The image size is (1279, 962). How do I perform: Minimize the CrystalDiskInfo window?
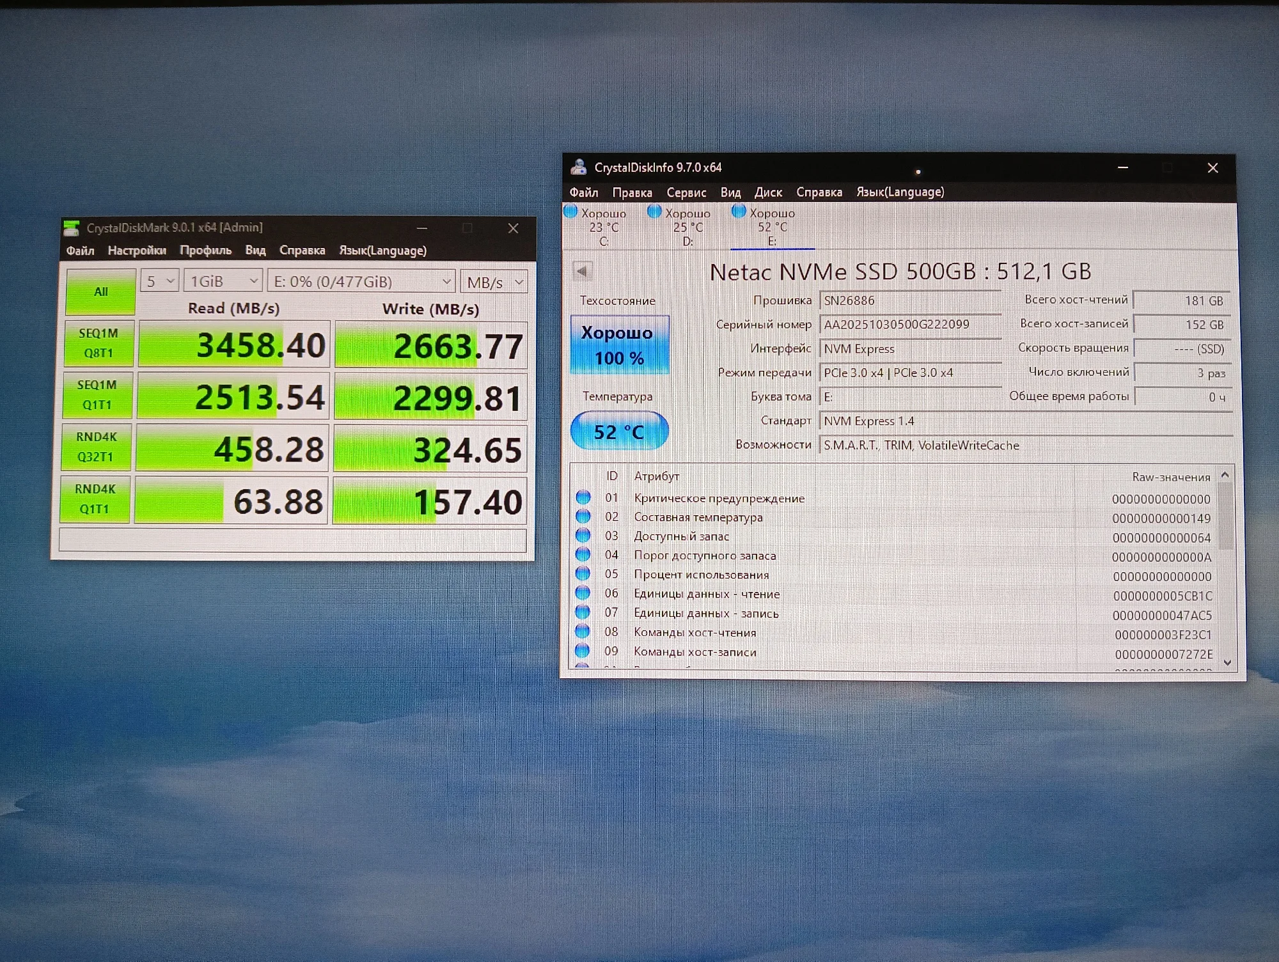1123,167
